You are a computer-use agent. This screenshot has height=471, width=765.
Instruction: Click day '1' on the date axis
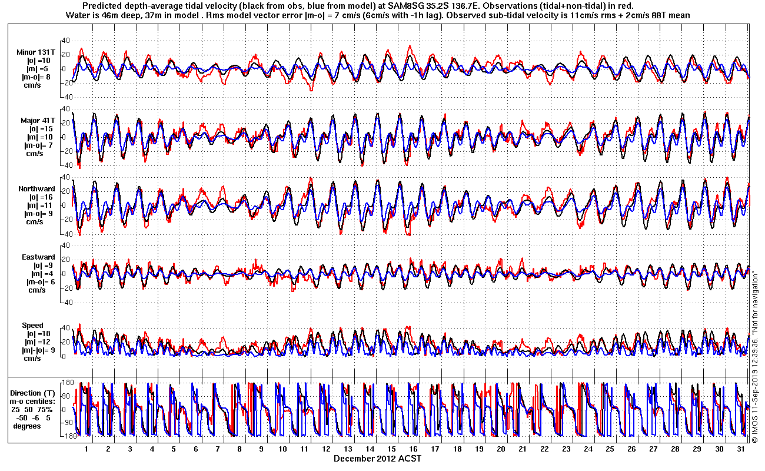pos(86,449)
